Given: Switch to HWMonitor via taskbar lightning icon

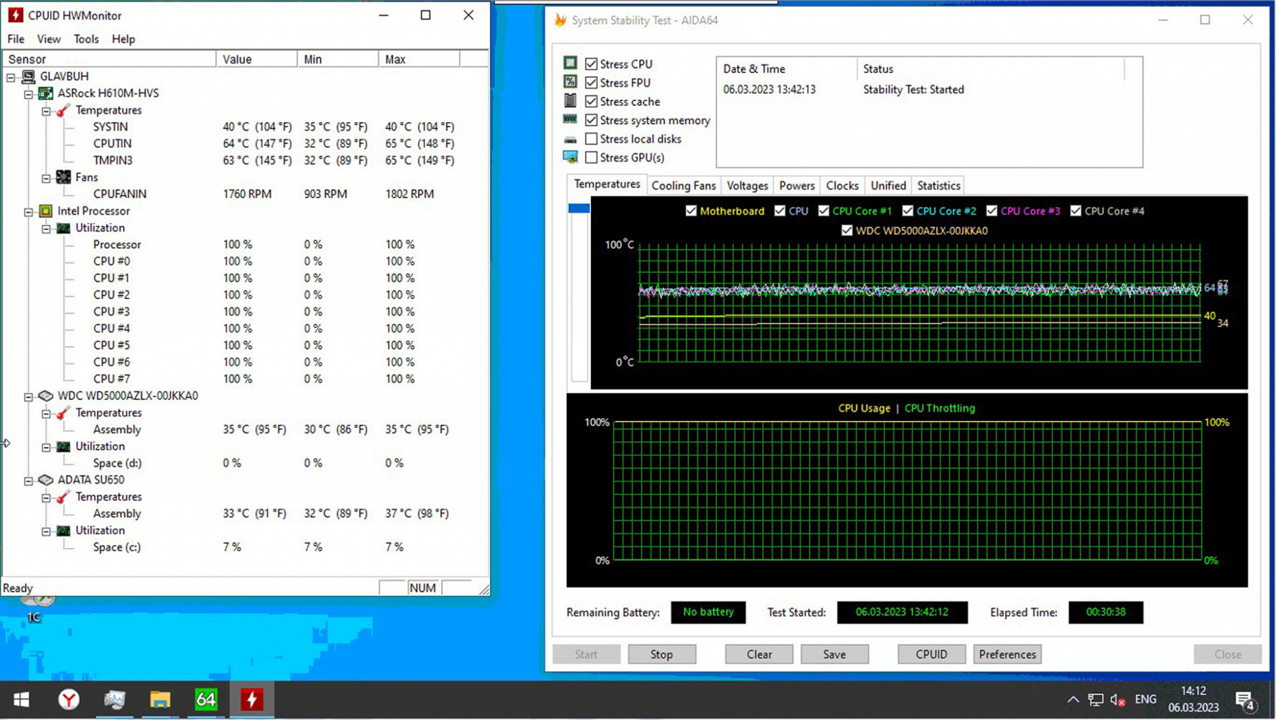Looking at the screenshot, I should point(252,700).
